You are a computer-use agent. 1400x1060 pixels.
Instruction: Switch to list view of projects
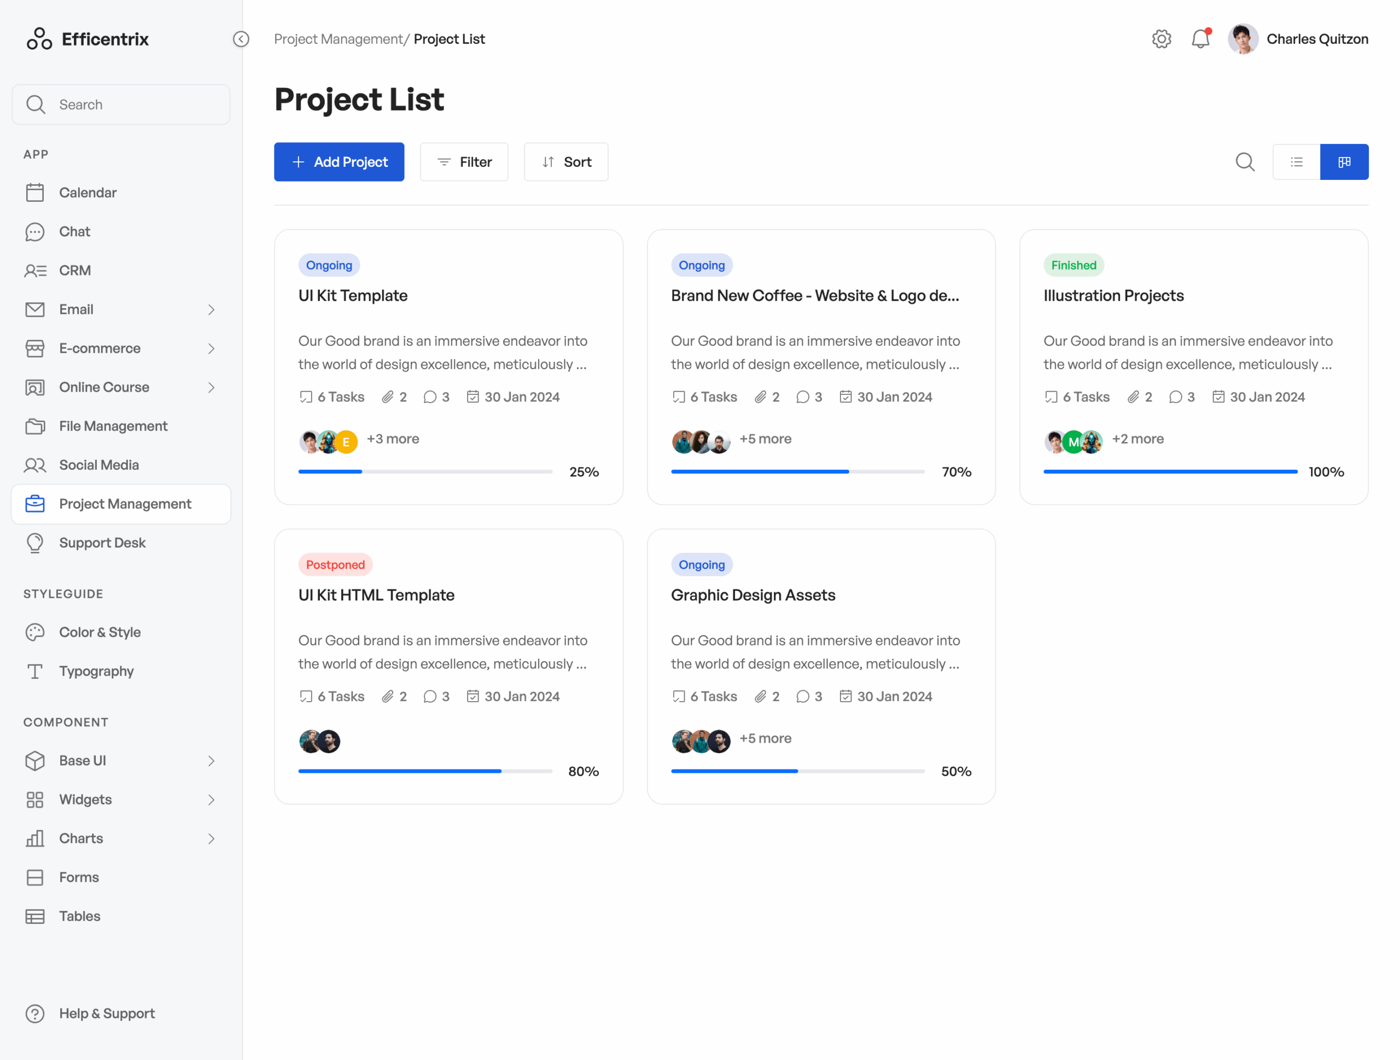pos(1296,162)
